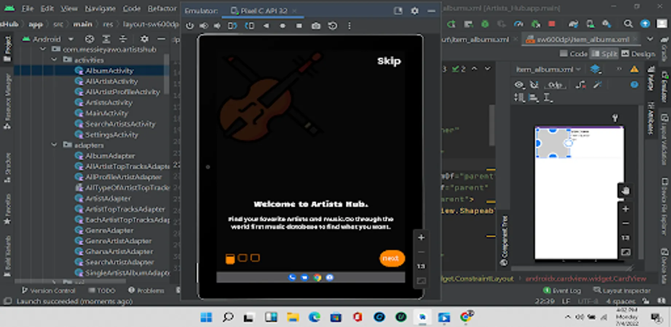Image resolution: width=671 pixels, height=327 pixels.
Task: Take an emulator screenshot with the camera icon
Action: coord(316,26)
